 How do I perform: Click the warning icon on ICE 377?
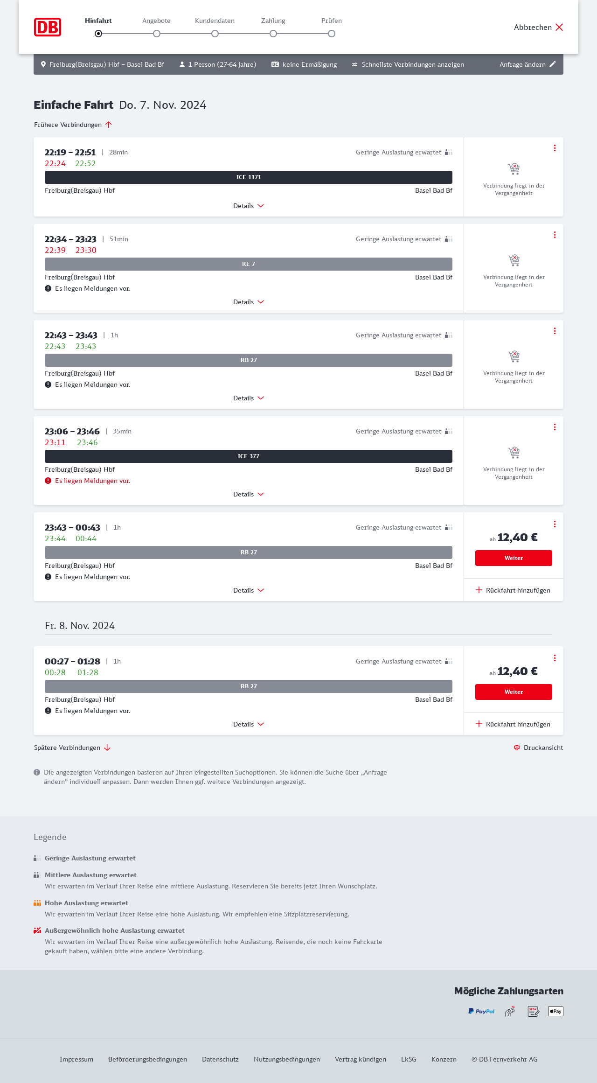click(x=48, y=481)
